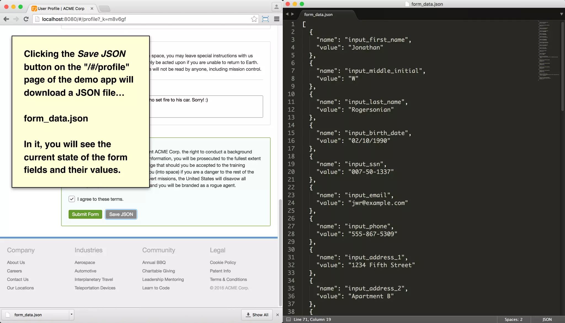Open Teleportation Devices link
The image size is (565, 323).
point(95,288)
